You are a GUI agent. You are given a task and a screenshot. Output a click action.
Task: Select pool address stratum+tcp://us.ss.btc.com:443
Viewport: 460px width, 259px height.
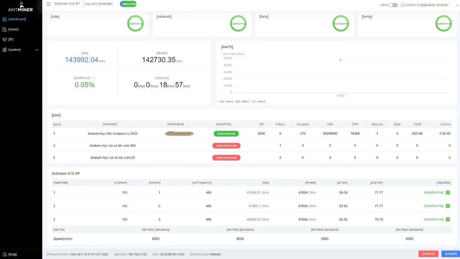click(x=112, y=146)
